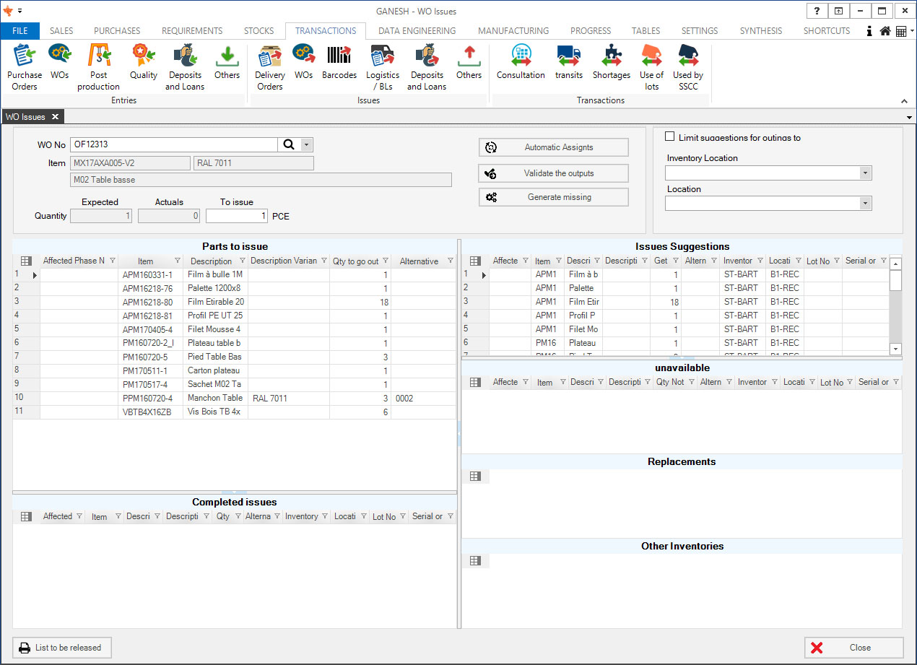Close the WO Issues document tab
Screen dimensions: 917x665
click(x=55, y=117)
